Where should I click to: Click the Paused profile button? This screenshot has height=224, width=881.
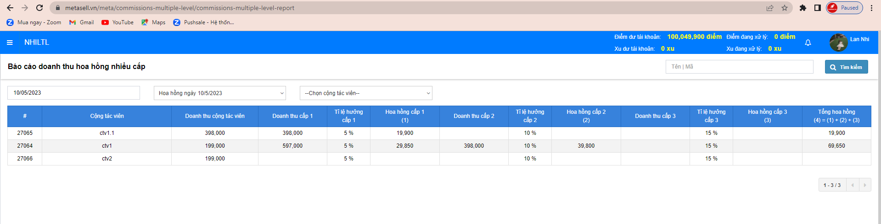[844, 8]
